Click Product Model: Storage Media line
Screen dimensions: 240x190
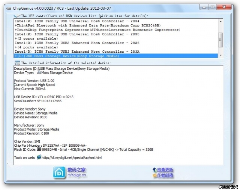pyautogui.click(x=37, y=130)
